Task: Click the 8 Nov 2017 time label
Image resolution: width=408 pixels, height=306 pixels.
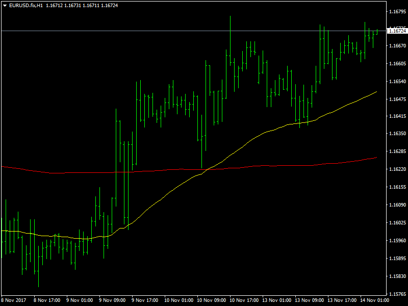Action: coord(14,300)
